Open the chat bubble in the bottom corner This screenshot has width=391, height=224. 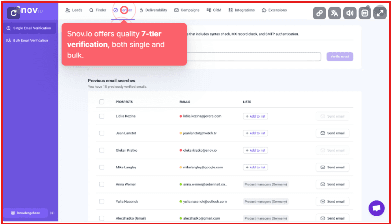(x=376, y=208)
